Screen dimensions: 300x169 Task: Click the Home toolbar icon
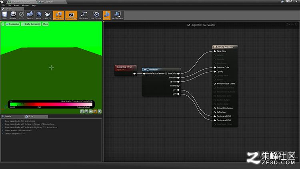tap(38, 15)
